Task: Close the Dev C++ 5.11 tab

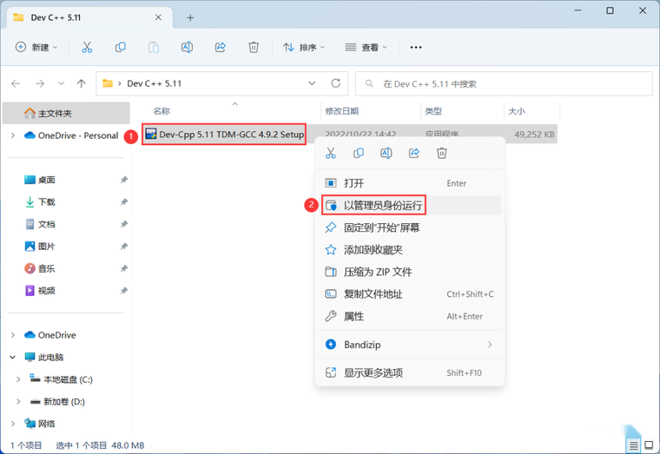Action: [x=158, y=17]
